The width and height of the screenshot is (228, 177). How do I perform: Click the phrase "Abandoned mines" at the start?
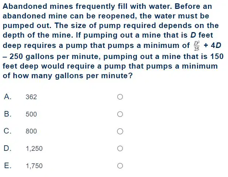click(x=38, y=6)
